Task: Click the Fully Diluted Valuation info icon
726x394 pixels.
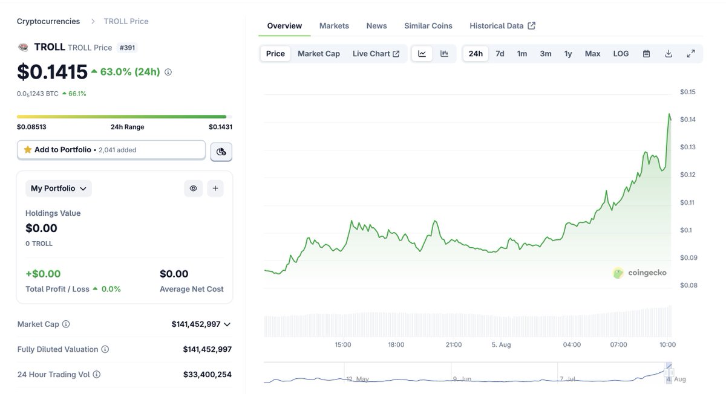Action: click(105, 349)
